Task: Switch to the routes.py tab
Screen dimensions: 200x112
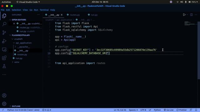Action: 75,15
